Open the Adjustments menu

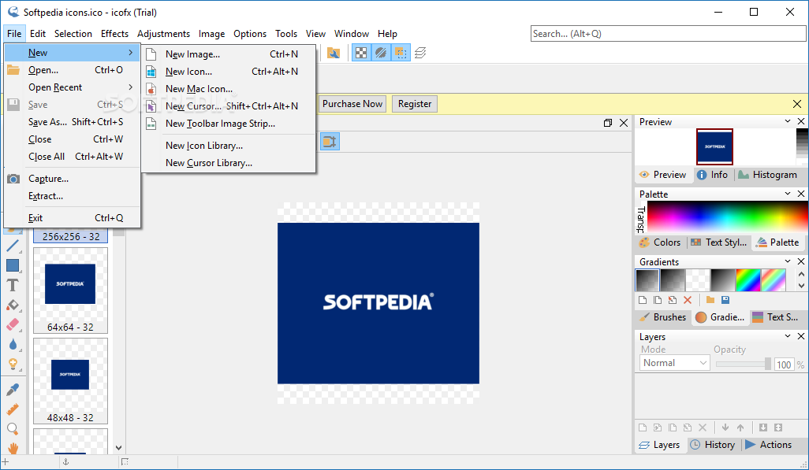(163, 34)
